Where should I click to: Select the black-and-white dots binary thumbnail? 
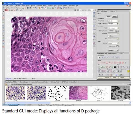pos(57,93)
